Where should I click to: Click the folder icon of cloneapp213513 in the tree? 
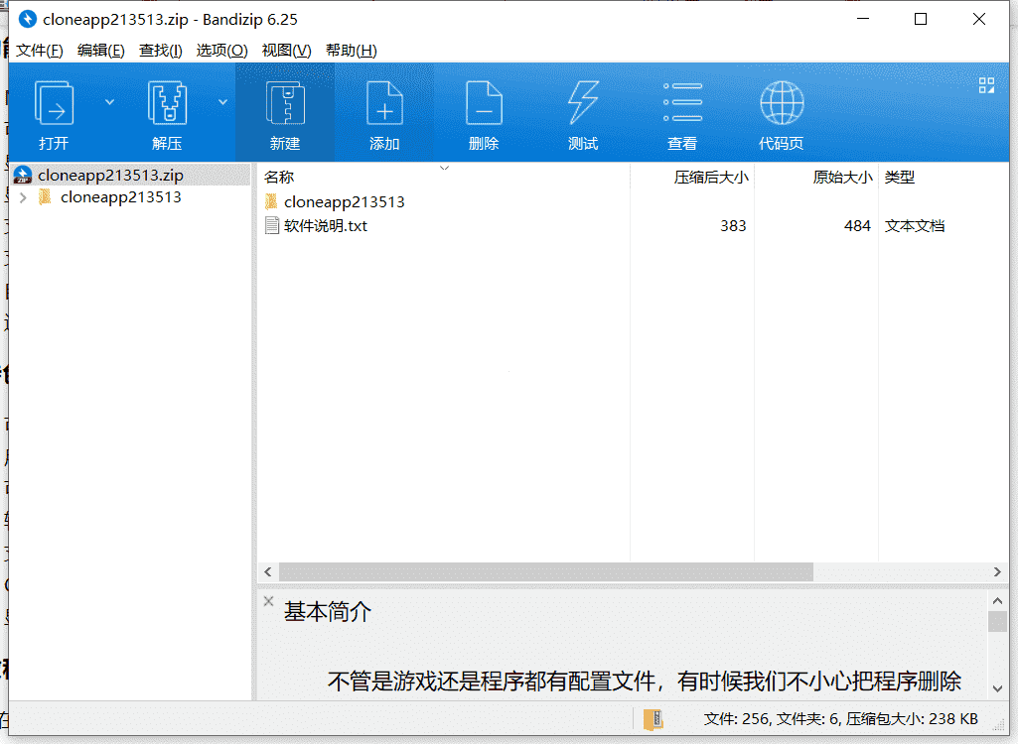pos(45,196)
